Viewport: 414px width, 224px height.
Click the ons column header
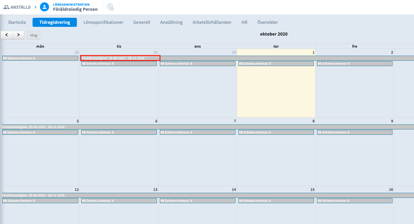[197, 46]
